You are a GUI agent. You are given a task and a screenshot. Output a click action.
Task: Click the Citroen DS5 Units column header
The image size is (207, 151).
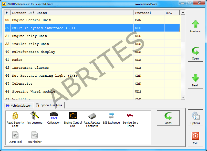72,13
